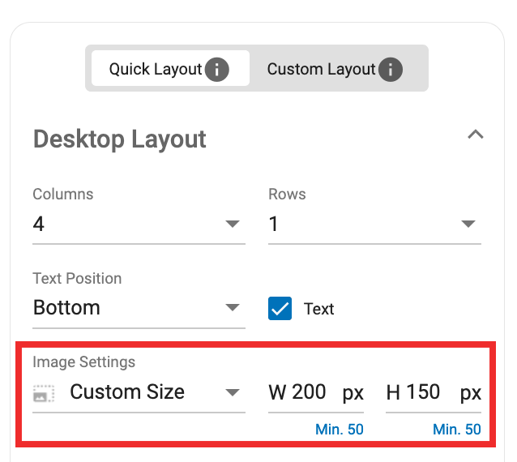
Task: Click the Min. 50 hint under height
Action: click(x=457, y=430)
